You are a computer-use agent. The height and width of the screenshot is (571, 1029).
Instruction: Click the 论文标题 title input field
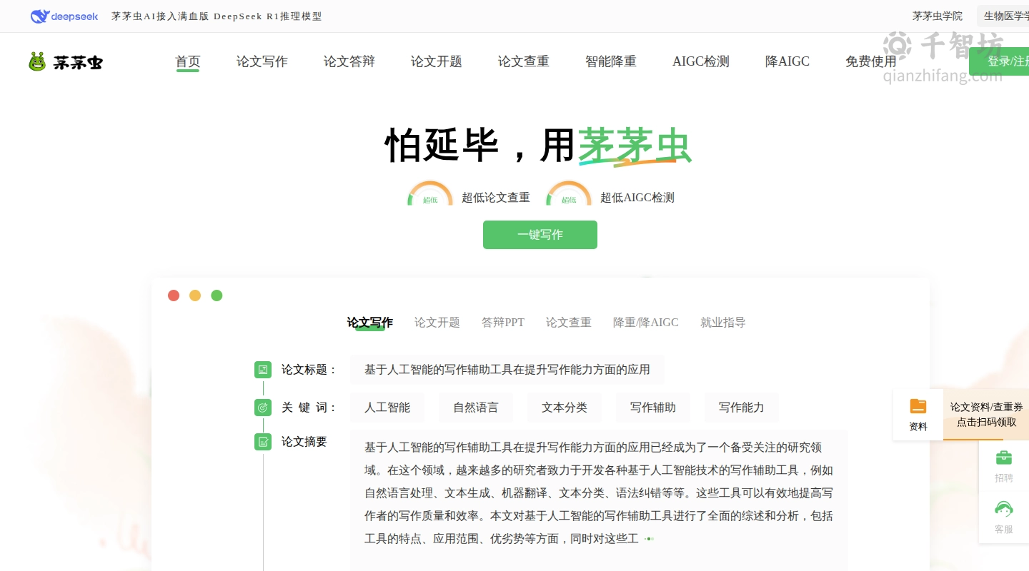(x=507, y=370)
